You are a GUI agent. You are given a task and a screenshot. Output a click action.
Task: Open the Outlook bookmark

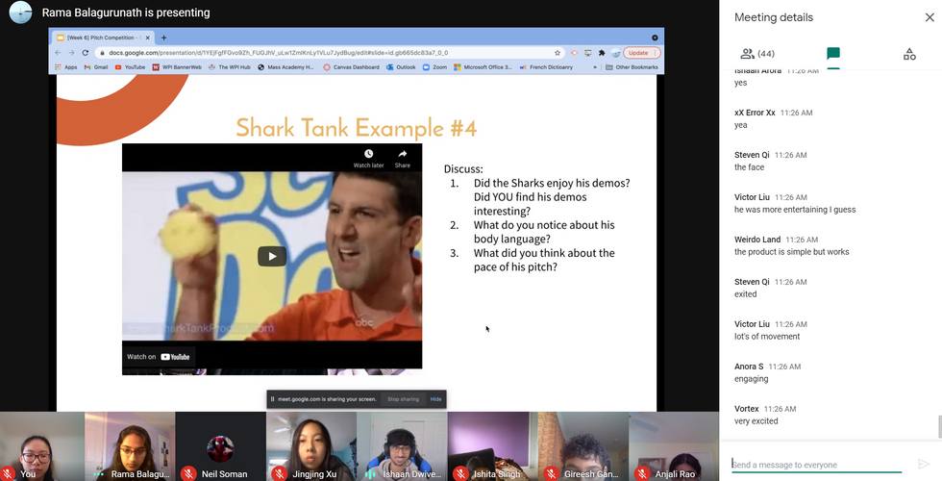[x=402, y=67]
